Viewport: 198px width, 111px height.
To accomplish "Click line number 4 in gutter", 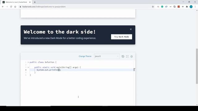I will pyautogui.click(x=26, y=70).
